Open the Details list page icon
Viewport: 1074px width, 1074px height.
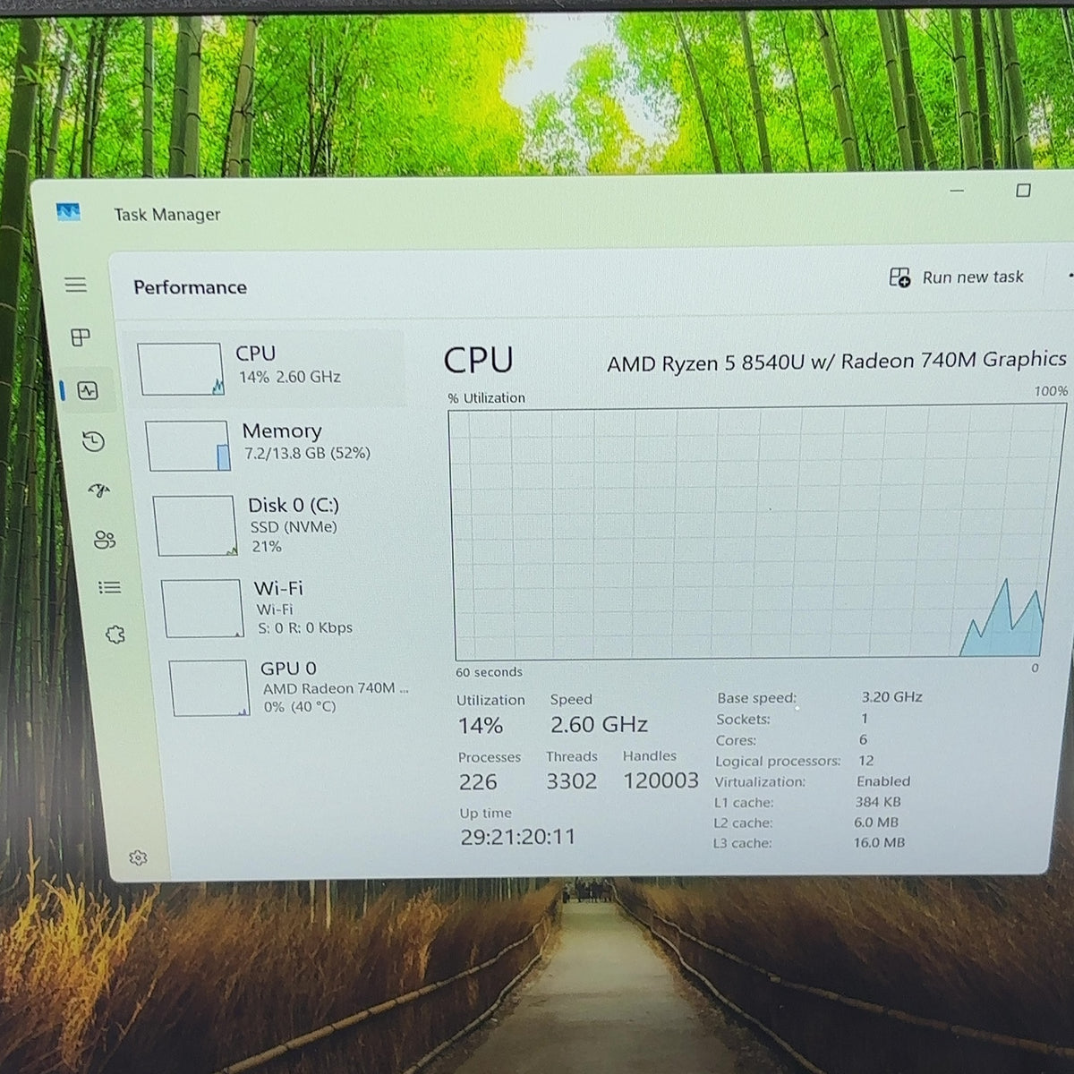point(110,587)
